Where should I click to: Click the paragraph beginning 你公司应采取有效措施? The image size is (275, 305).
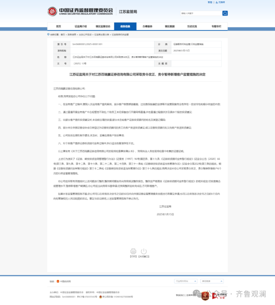(x=137, y=184)
